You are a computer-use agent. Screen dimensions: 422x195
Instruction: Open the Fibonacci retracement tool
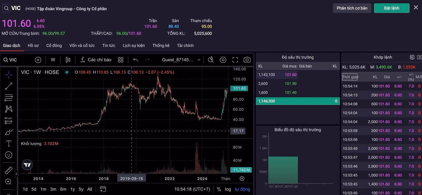pos(9,98)
